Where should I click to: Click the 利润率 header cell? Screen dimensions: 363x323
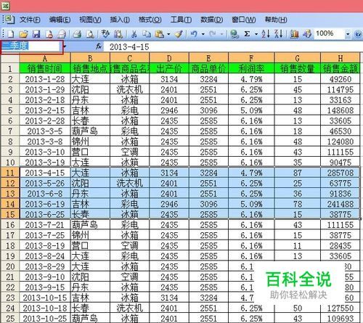251,68
